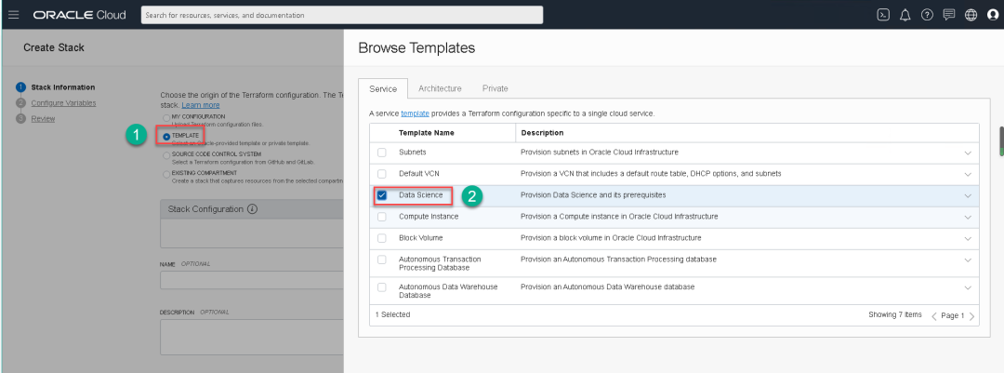Screen dimensions: 1004x373
Task: Expand the Block Volume row chevron
Action: point(968,238)
